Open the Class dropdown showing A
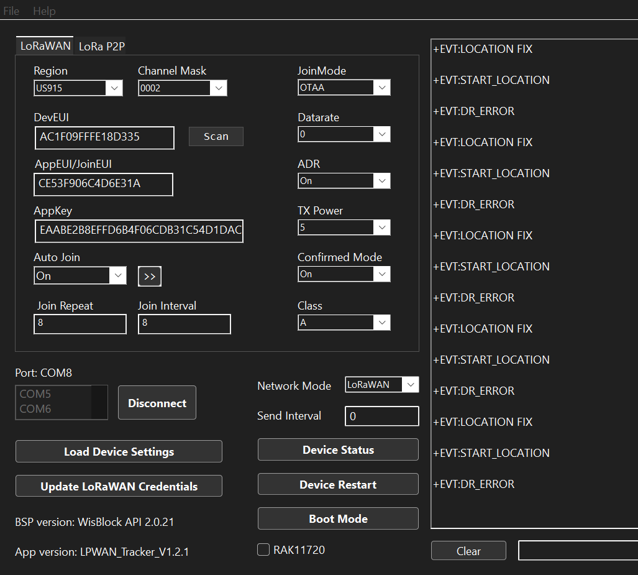The image size is (638, 575). [x=344, y=323]
